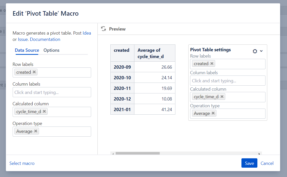Remove 'cycle_time_d' tag in Pivot Table settings
The width and height of the screenshot is (287, 177).
tap(222, 96)
